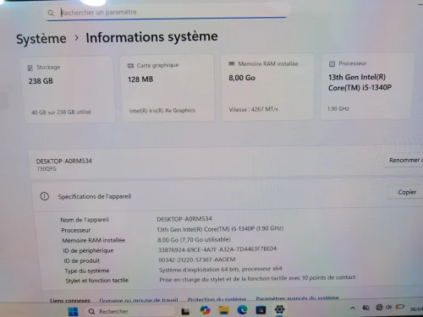Viewport: 423px width, 317px height.
Task: Copy device specifications with Copier button
Action: (x=406, y=192)
